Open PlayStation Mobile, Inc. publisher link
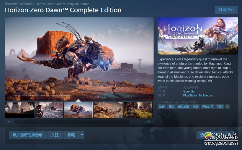This screenshot has width=242, height=150. point(199,95)
